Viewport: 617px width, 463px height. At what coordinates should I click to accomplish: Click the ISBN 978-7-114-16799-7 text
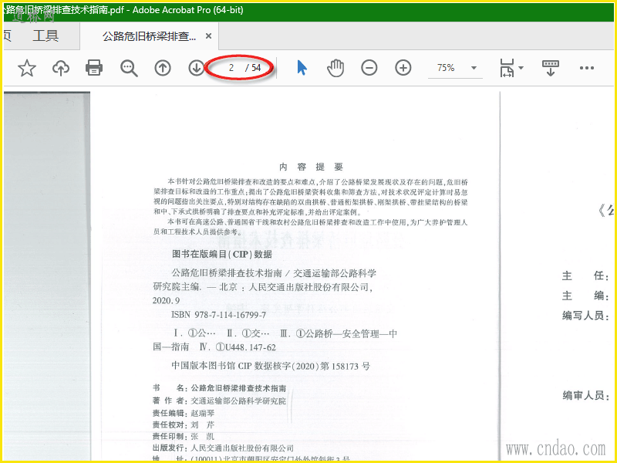pos(218,315)
